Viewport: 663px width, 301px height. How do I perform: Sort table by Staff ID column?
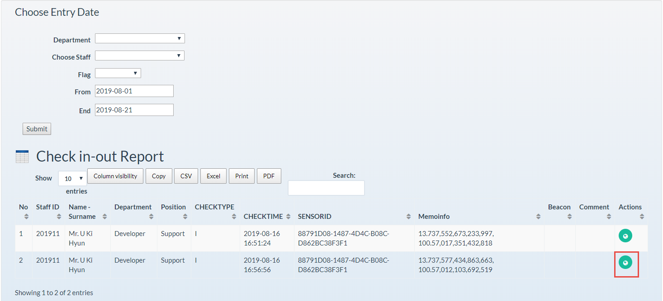click(47, 212)
